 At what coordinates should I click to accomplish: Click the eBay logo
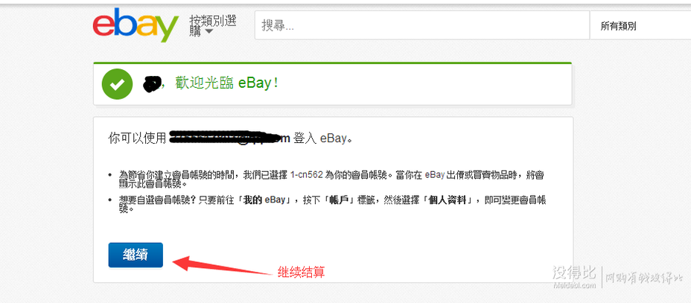point(136,25)
